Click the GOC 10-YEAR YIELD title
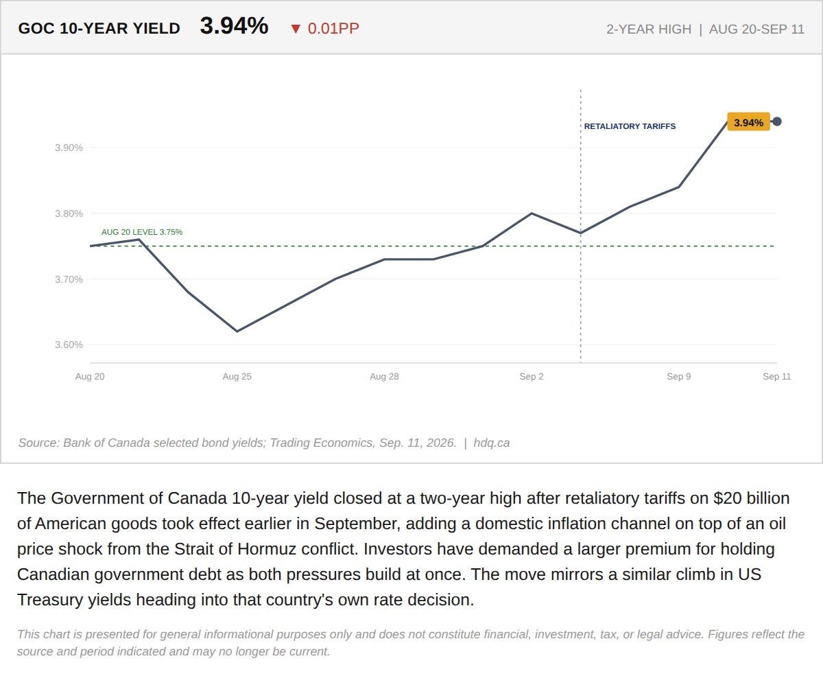 99,28
